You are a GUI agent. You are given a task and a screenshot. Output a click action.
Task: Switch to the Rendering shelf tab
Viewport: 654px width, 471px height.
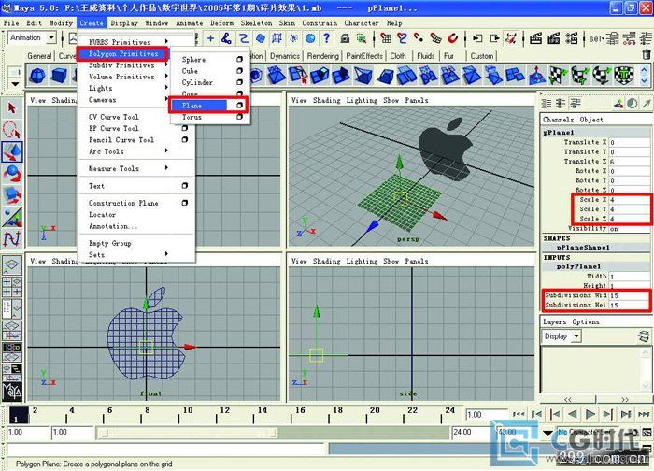point(323,56)
